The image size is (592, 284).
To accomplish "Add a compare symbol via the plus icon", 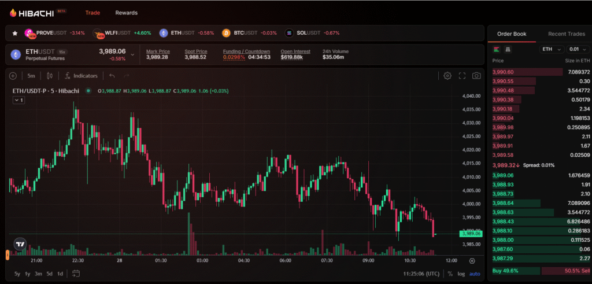I will point(13,76).
